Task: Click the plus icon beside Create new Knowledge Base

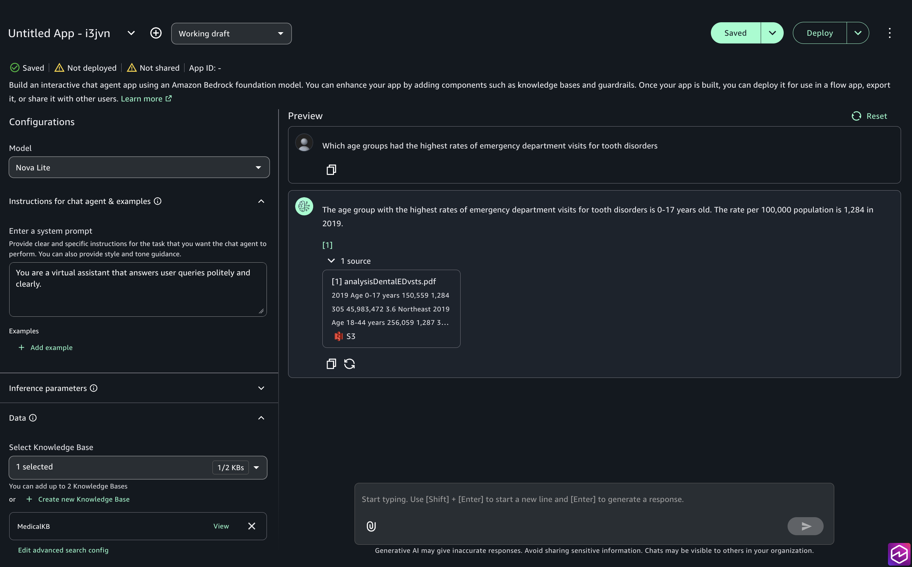Action: pos(29,499)
